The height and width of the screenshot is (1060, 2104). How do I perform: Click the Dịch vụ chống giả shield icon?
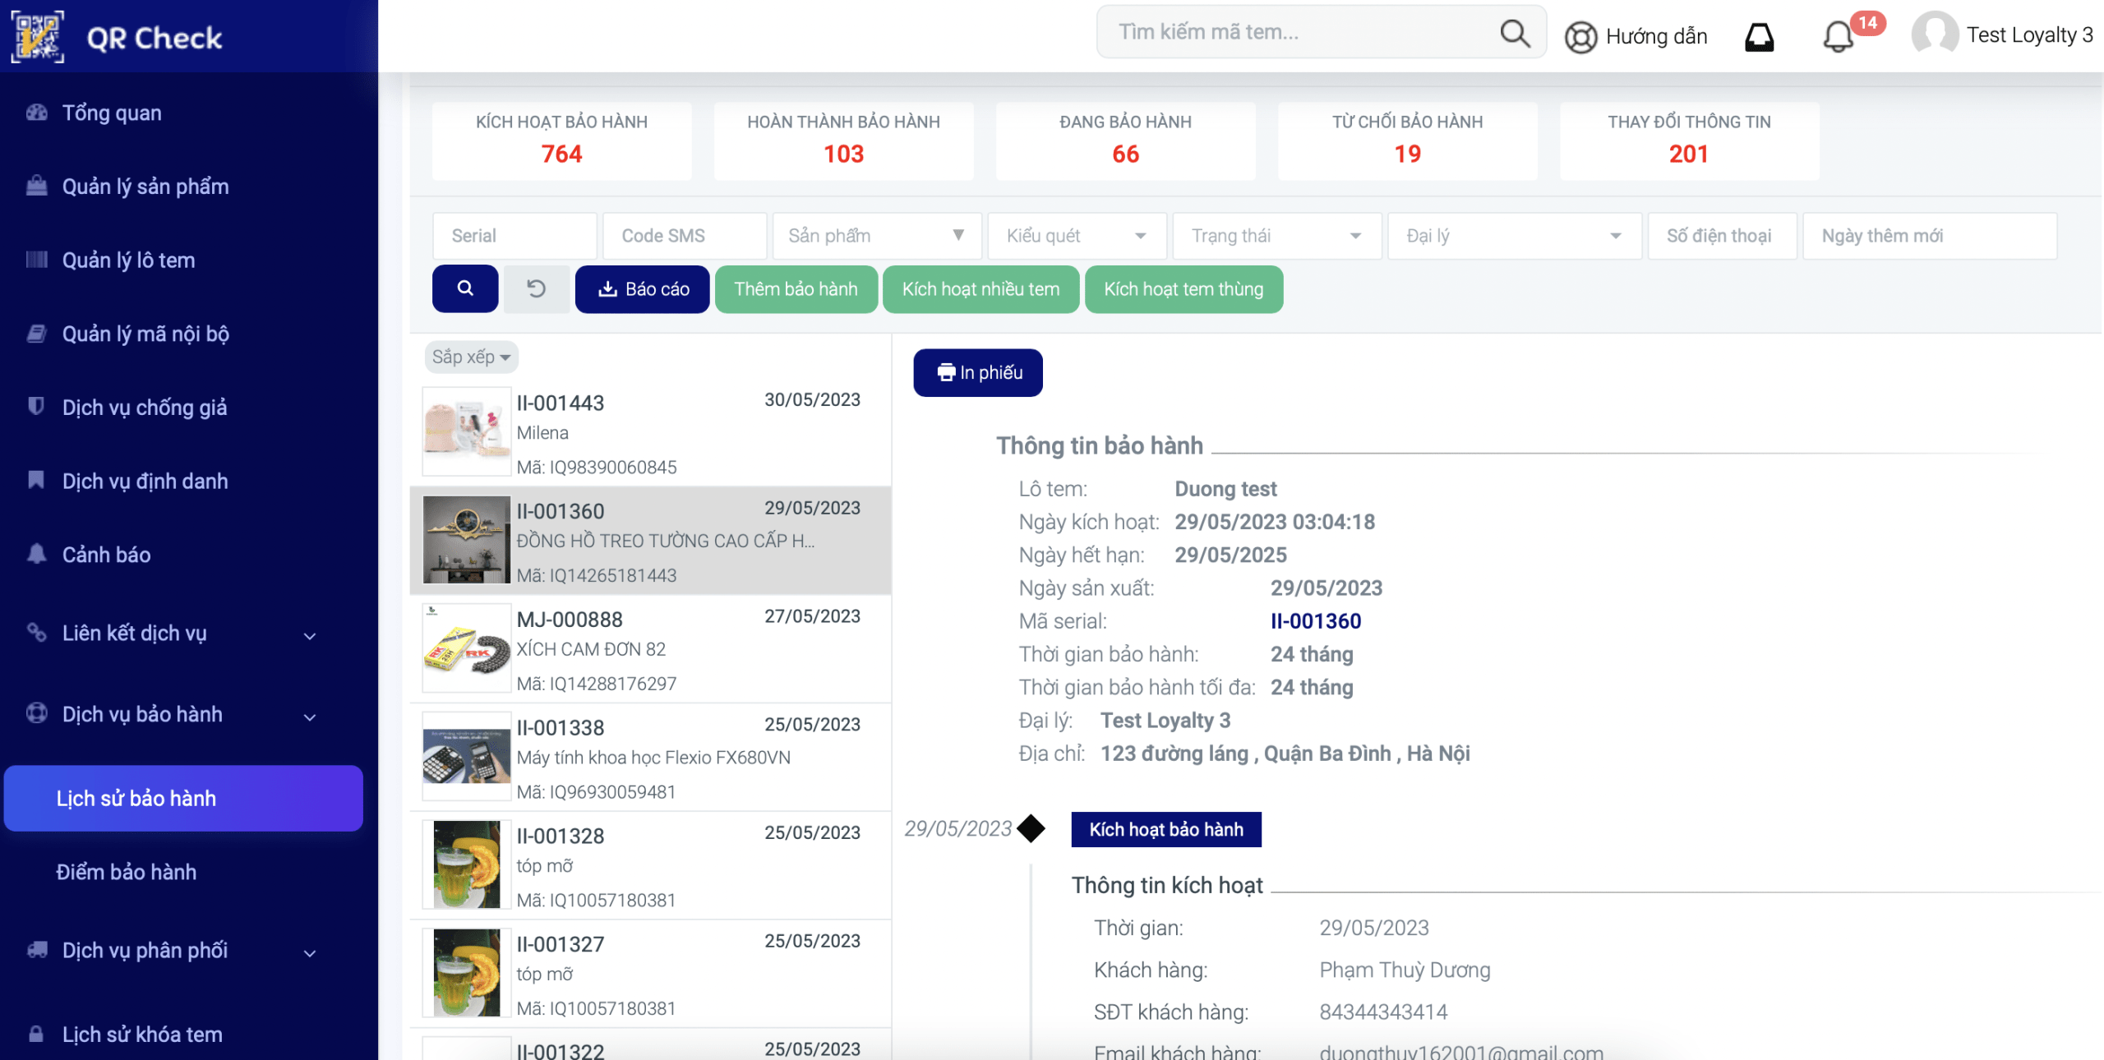pyautogui.click(x=36, y=406)
